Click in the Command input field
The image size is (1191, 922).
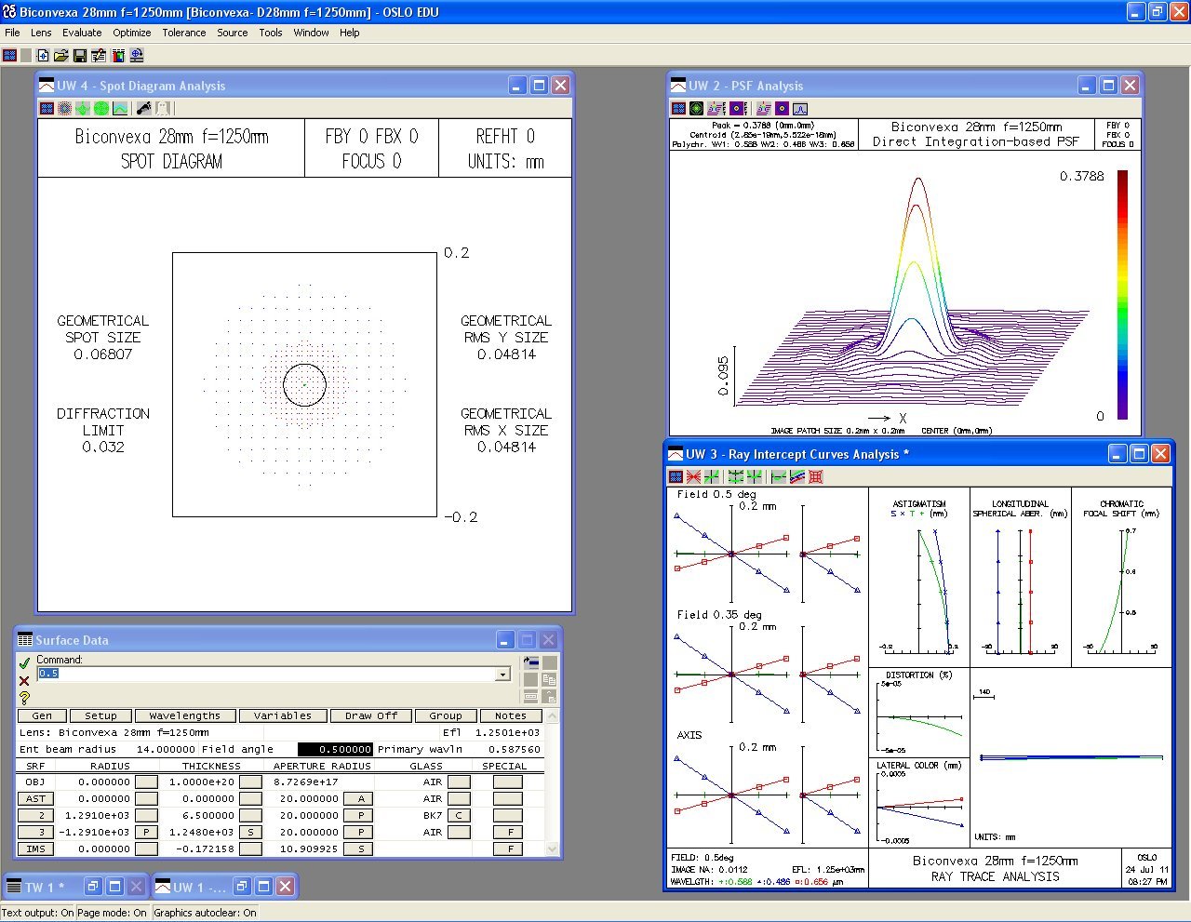[x=274, y=674]
